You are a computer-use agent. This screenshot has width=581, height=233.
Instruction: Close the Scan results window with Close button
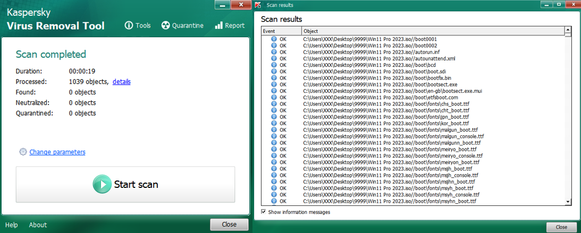coord(561,227)
